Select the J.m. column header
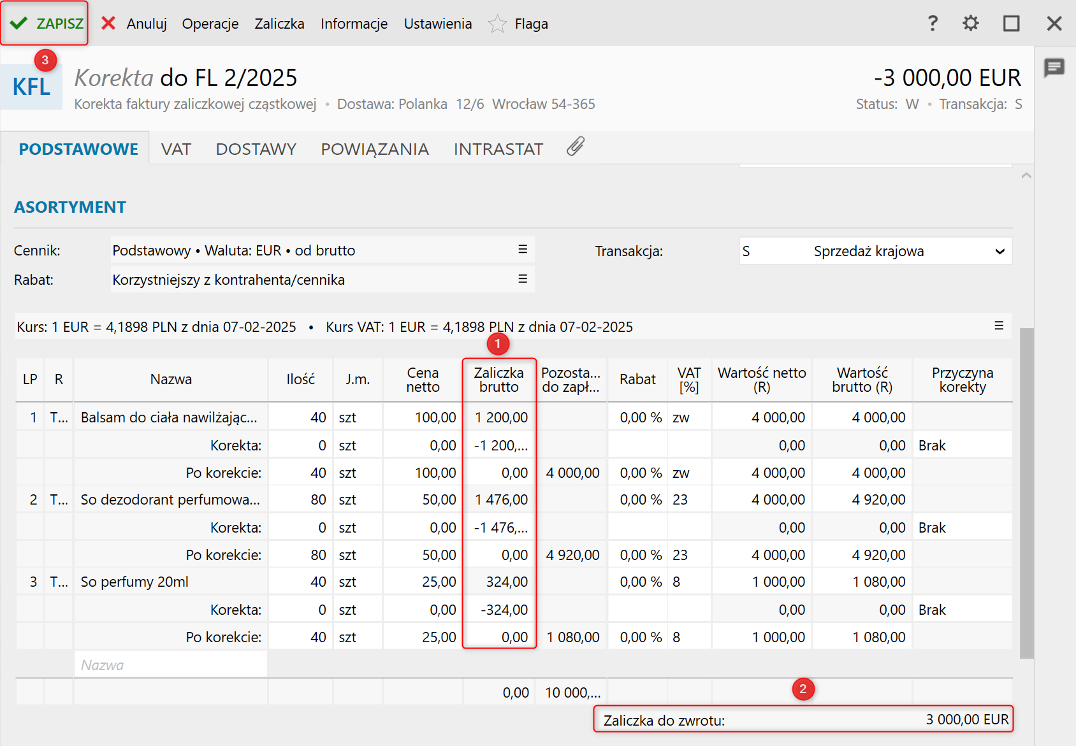This screenshot has width=1076, height=746. tap(358, 379)
